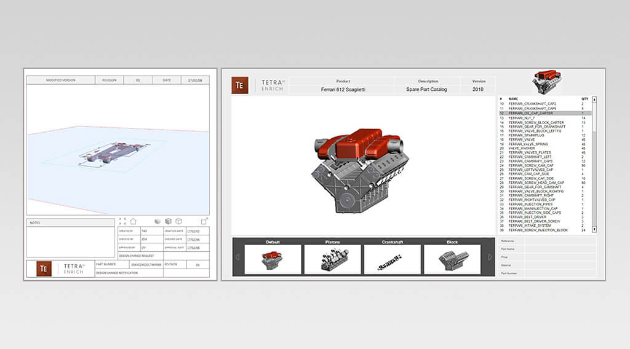Click the NAME column header in parts list
The height and width of the screenshot is (349, 630).
[x=513, y=99]
